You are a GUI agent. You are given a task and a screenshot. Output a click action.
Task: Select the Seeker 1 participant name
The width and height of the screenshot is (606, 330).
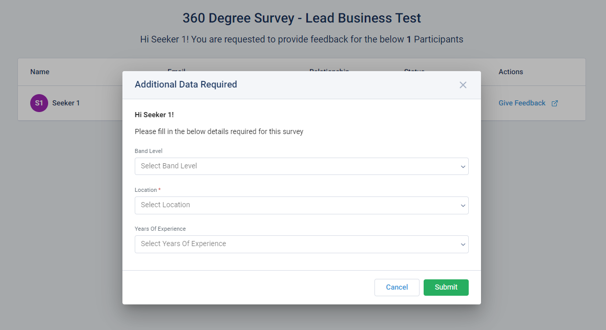[x=66, y=103]
